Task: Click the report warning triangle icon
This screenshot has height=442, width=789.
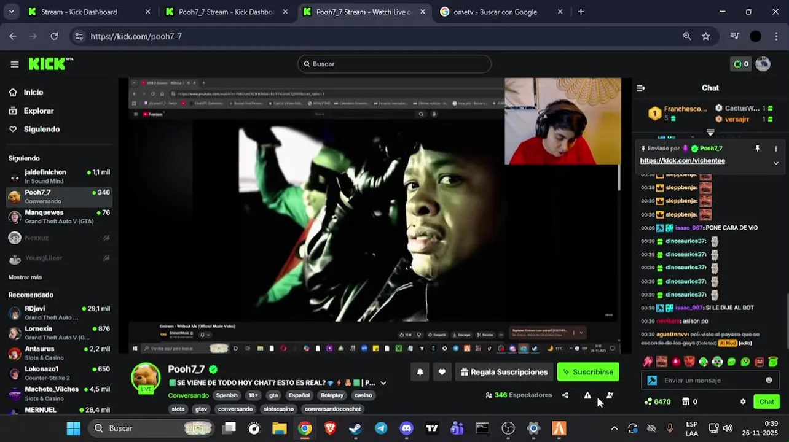Action: pyautogui.click(x=587, y=395)
